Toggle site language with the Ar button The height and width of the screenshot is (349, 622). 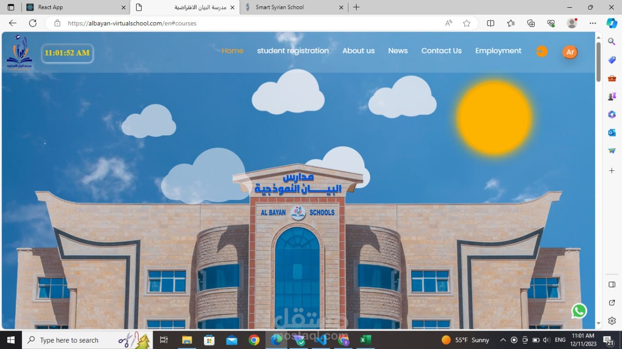(570, 52)
